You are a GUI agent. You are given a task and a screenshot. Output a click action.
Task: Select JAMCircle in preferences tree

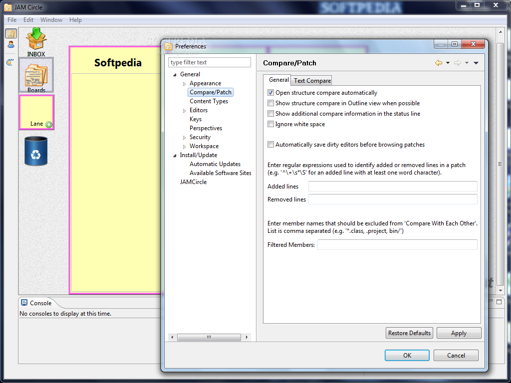(193, 182)
